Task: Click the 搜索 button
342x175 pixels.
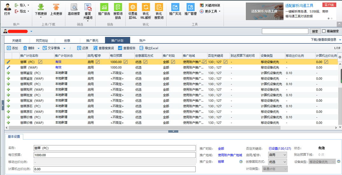Action: point(315,31)
